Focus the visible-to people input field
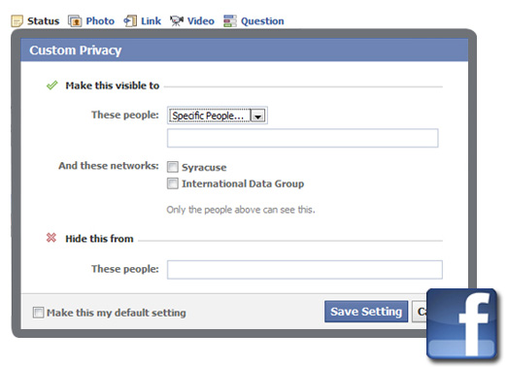This screenshot has height=367, width=507. point(303,138)
